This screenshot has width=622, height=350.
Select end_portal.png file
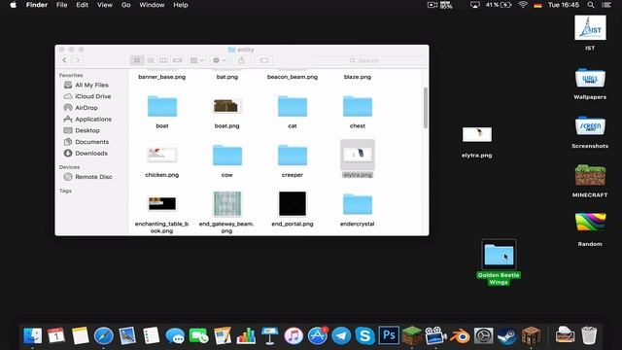click(293, 204)
